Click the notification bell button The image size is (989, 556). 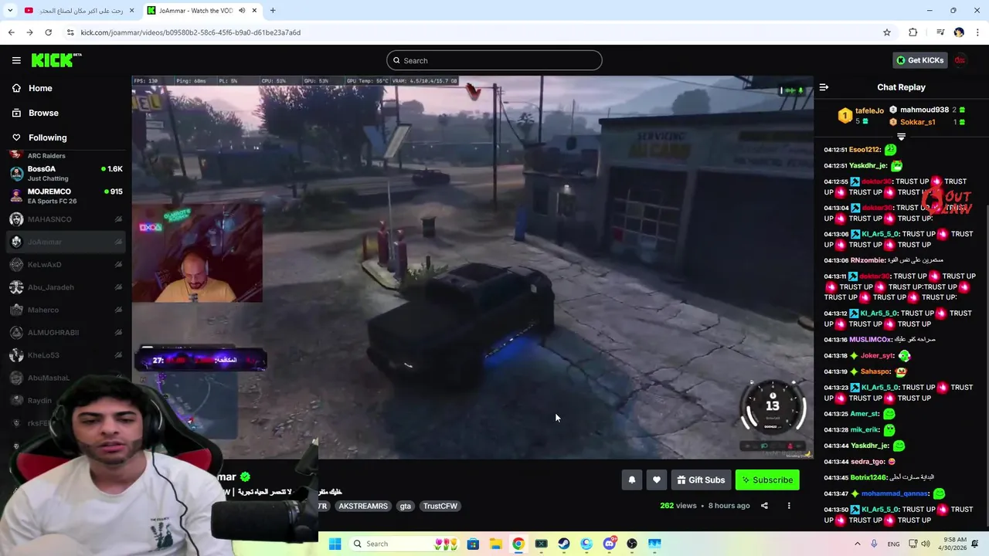pos(631,480)
